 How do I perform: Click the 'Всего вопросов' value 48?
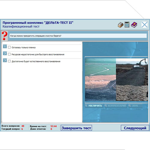coord(23,126)
